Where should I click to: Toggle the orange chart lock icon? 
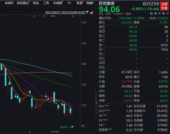tap(92, 12)
